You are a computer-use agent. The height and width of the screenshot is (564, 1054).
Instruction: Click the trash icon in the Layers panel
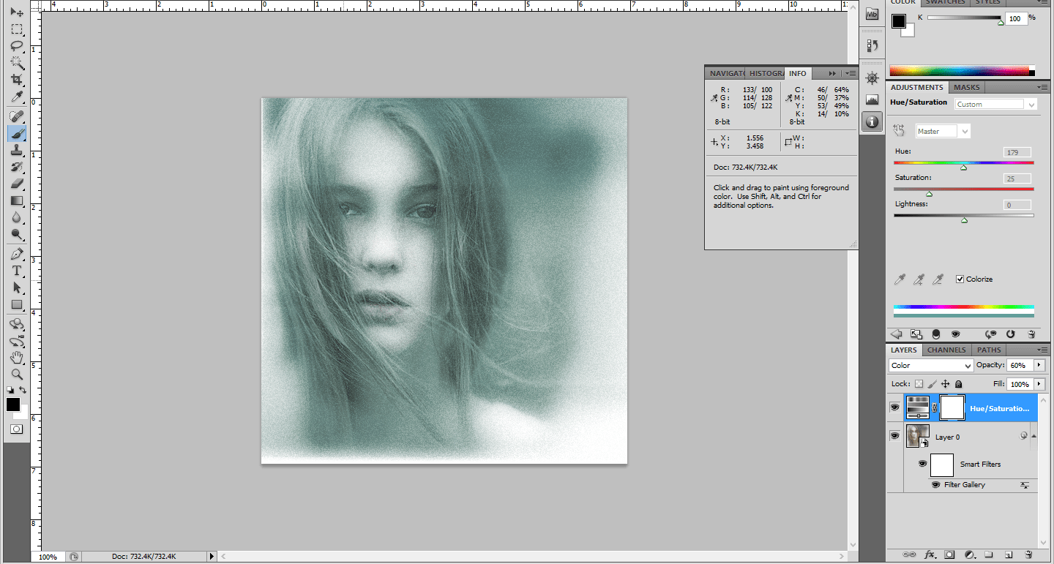click(1028, 554)
